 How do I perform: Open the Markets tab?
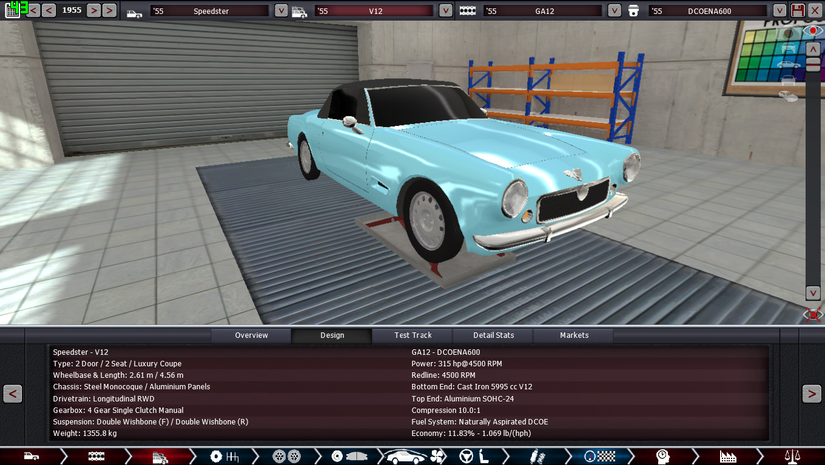[x=574, y=335]
